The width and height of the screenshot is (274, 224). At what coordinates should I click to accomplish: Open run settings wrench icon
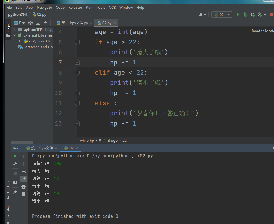(x=15, y=164)
